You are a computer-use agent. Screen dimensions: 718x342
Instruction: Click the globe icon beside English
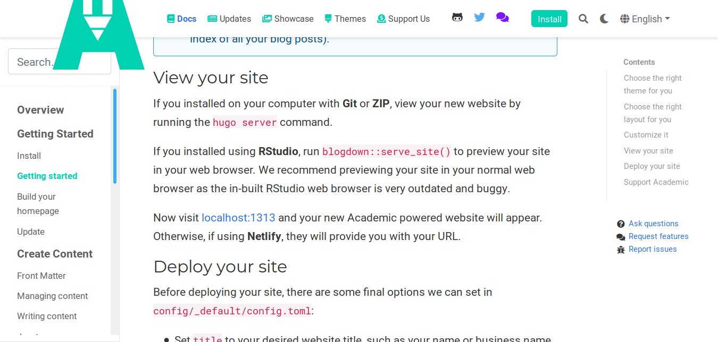[625, 19]
